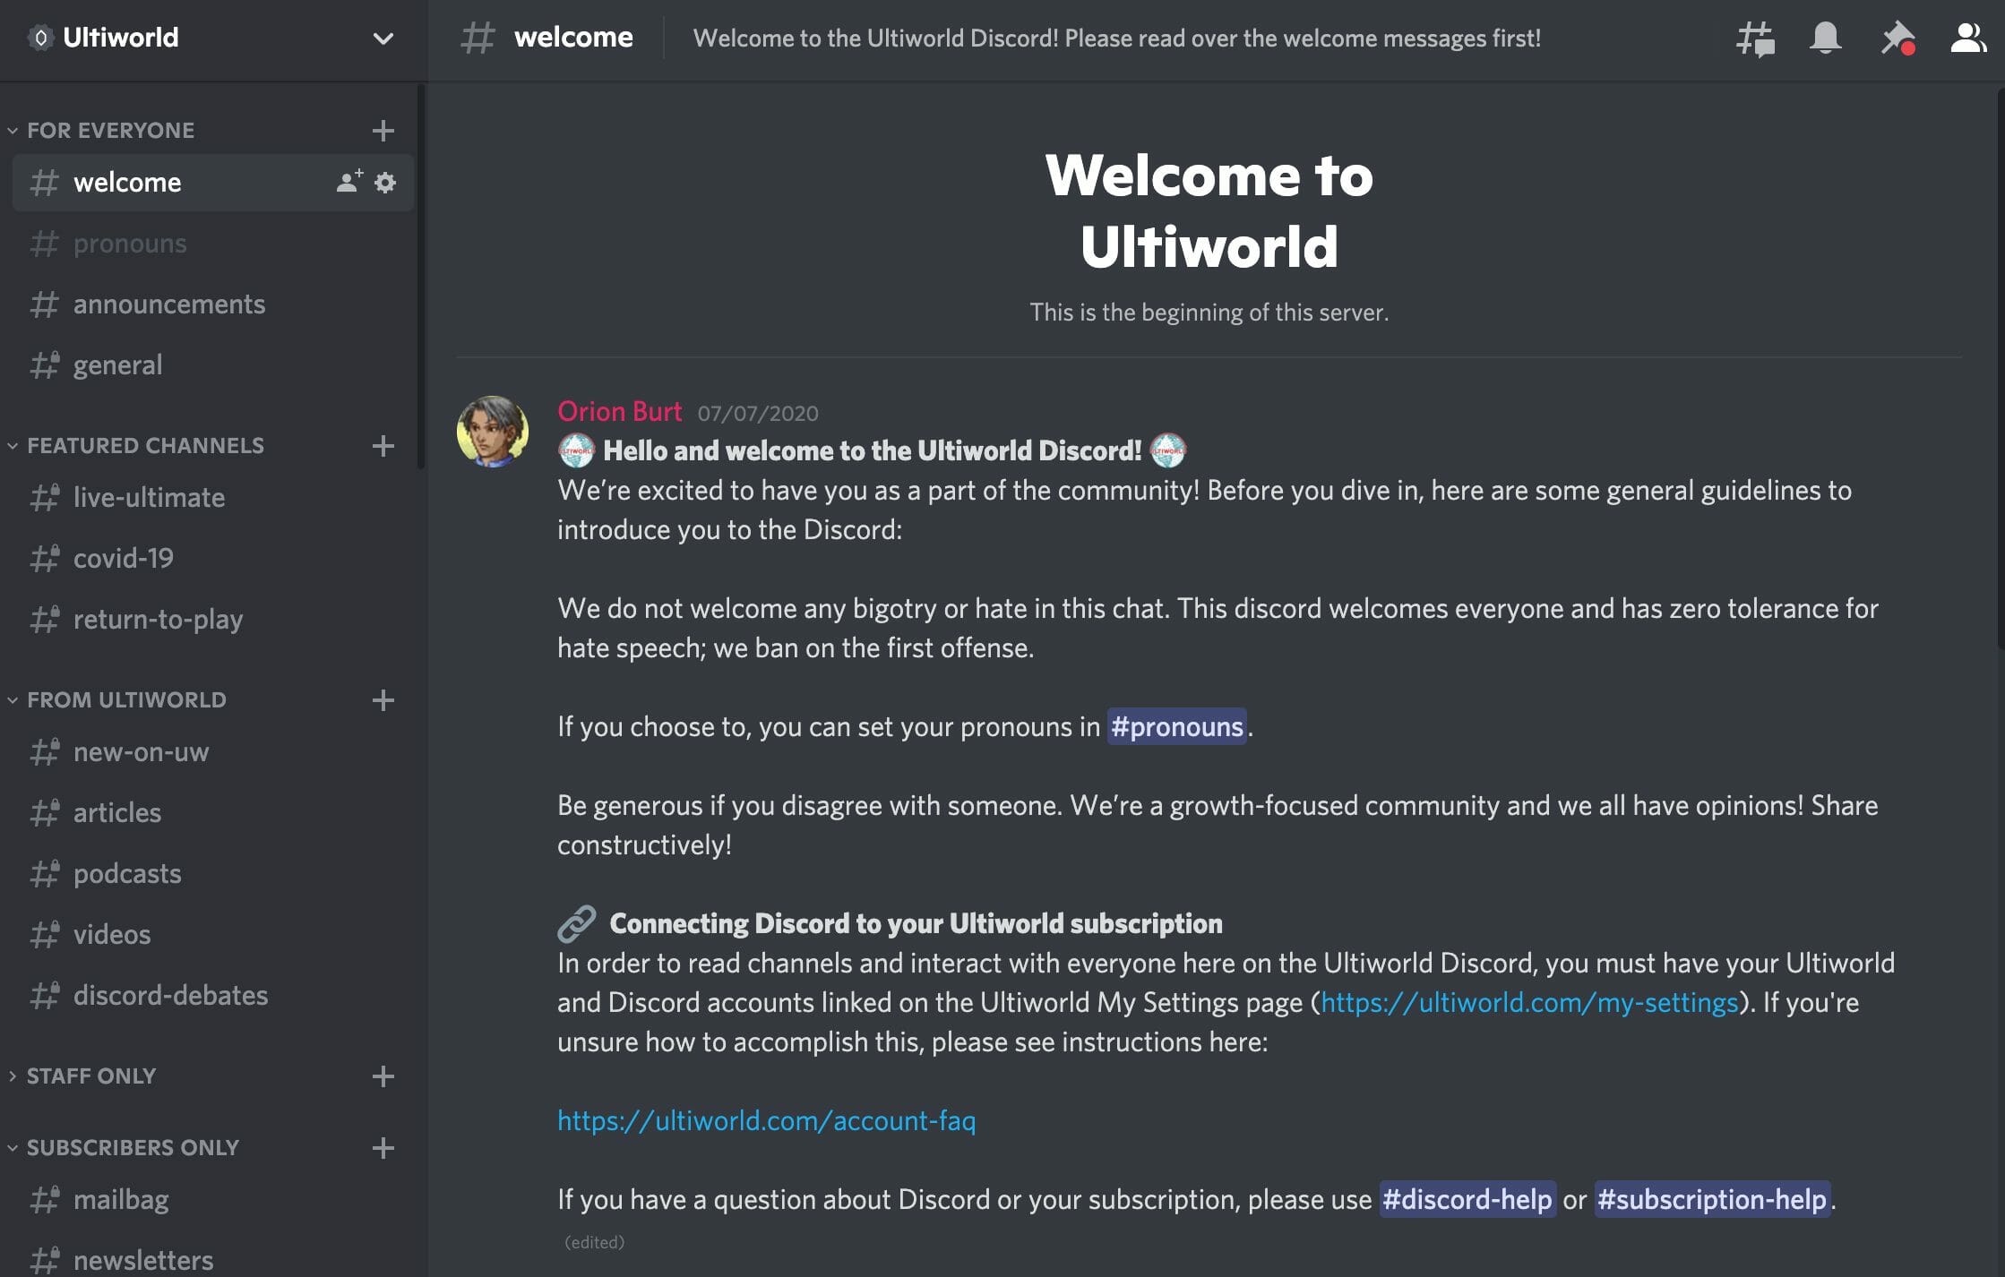Toggle the pronouns channel visibility
Viewport: 2005px width, 1277px height.
point(129,241)
